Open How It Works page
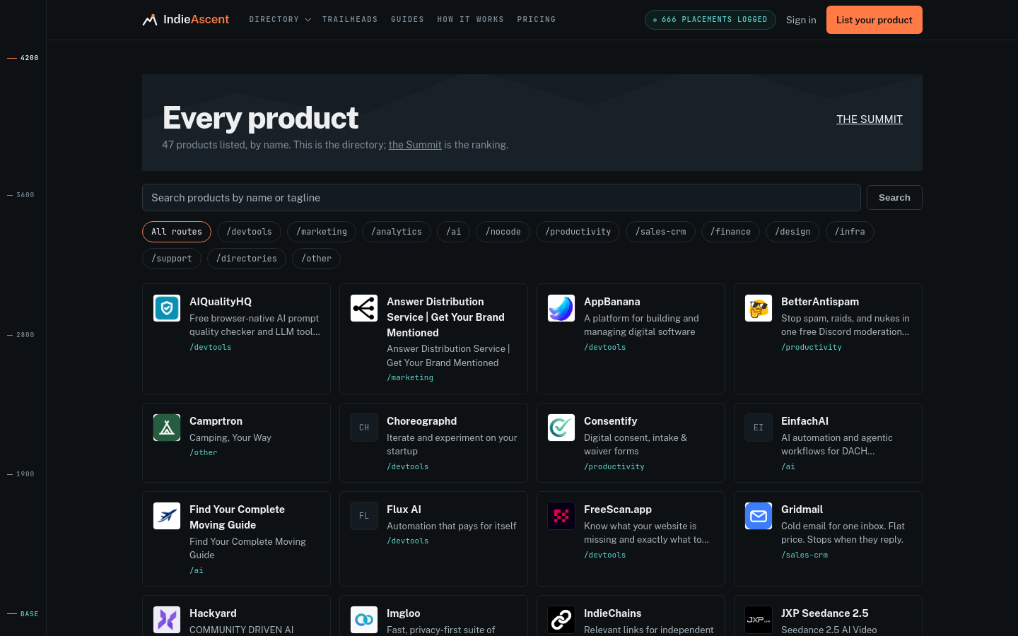Viewport: 1018px width, 636px height. click(470, 20)
